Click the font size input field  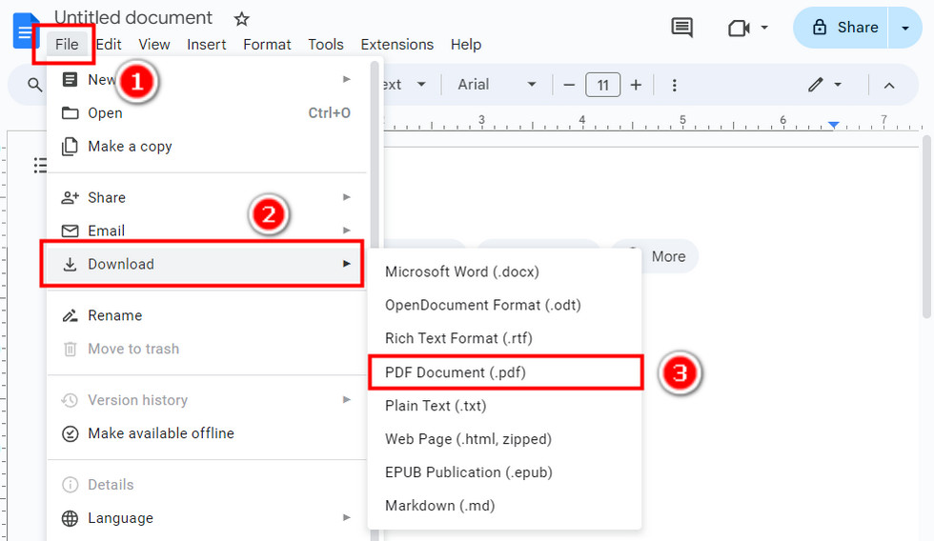pos(602,85)
